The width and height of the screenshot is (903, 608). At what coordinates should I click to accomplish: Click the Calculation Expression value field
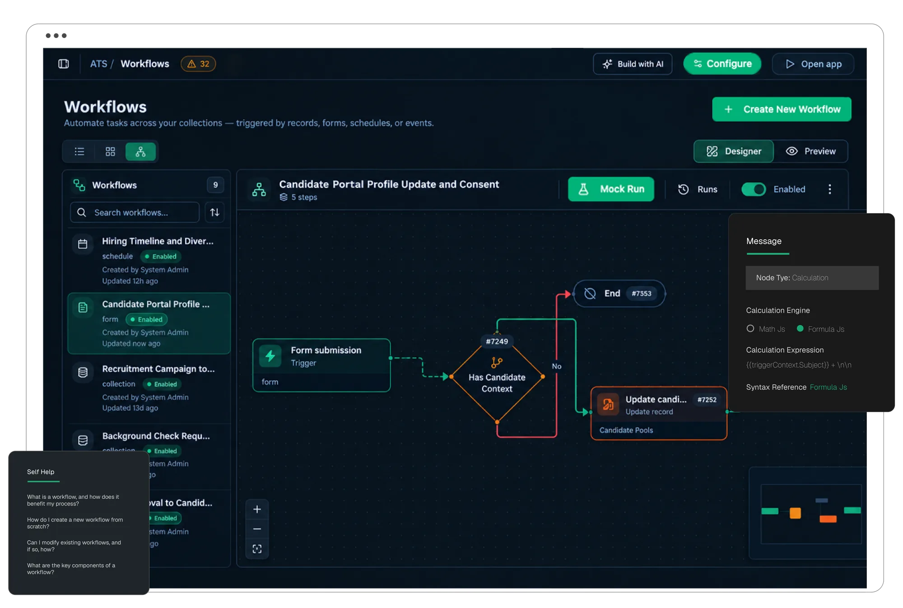(x=799, y=365)
